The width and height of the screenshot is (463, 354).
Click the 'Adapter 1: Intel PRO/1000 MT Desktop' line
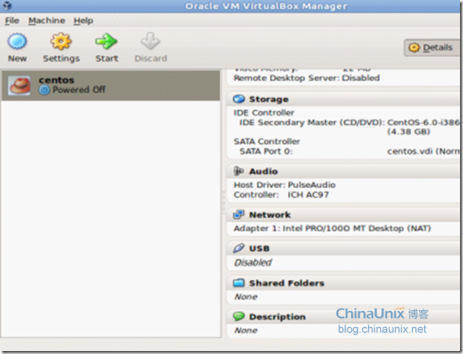(332, 228)
